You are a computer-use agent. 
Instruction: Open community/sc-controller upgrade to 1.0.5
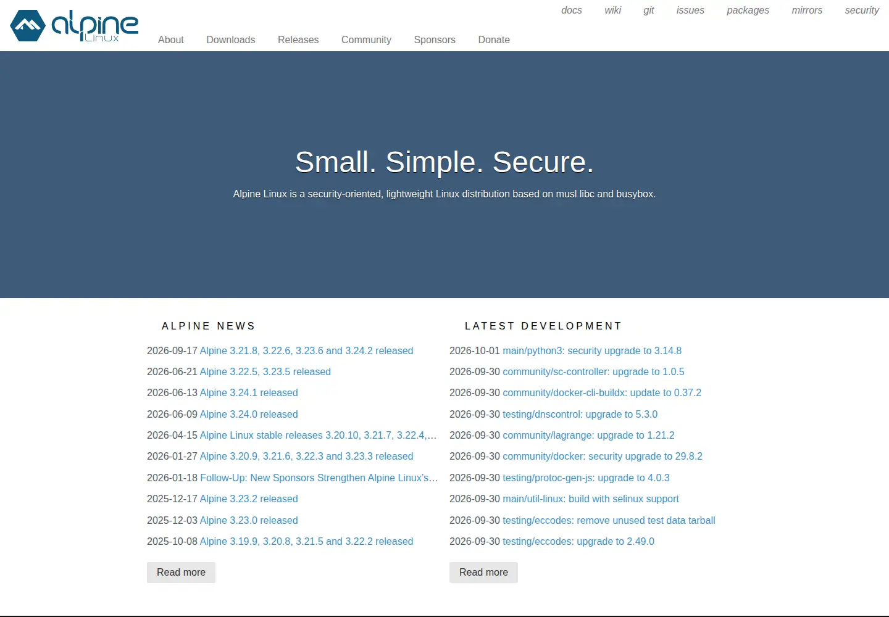(x=593, y=371)
